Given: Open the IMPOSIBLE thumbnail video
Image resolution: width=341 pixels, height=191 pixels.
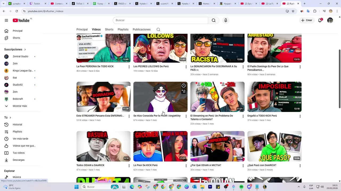Looking at the screenshot, I should (274, 97).
